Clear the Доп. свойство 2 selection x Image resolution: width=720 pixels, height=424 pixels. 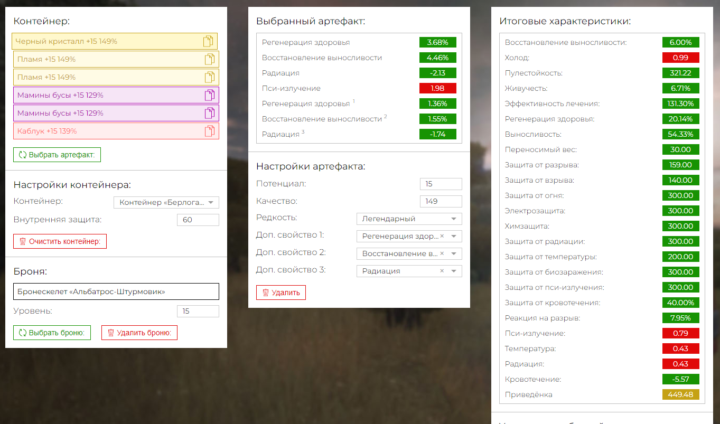point(442,253)
